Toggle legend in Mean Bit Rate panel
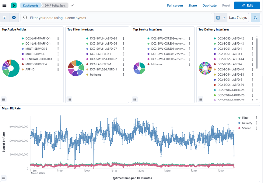 [x=4, y=178]
